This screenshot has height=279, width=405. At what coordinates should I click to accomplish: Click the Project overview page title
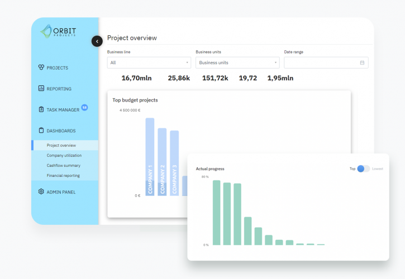coord(132,38)
